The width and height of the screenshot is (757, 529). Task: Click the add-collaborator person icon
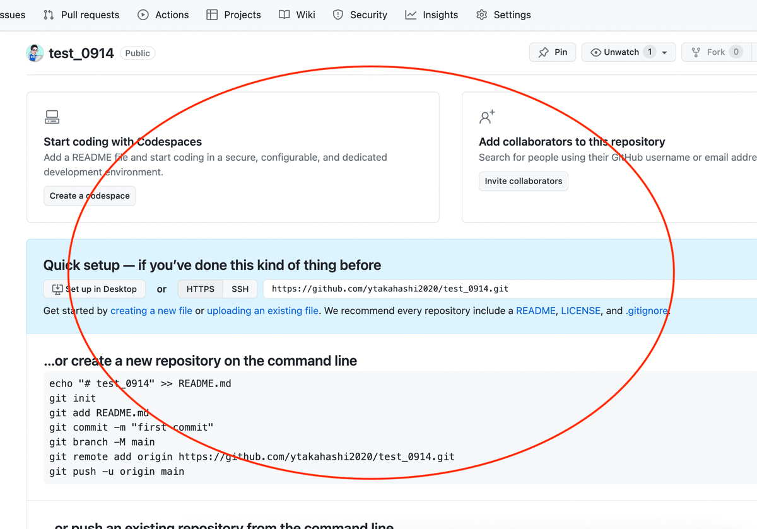[487, 117]
